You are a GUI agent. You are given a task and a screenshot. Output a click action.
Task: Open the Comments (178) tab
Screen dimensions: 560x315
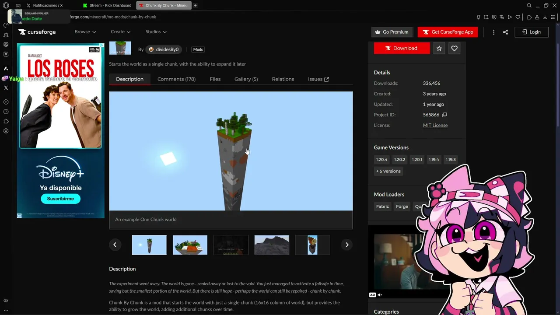pyautogui.click(x=176, y=79)
